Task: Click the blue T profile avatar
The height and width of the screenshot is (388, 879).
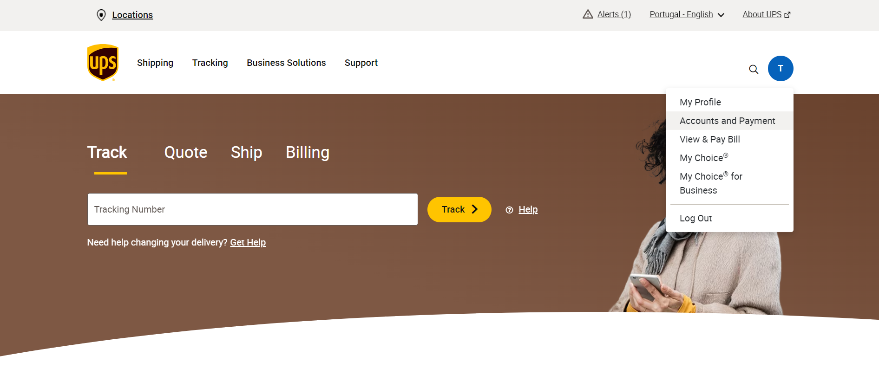Action: [x=781, y=69]
